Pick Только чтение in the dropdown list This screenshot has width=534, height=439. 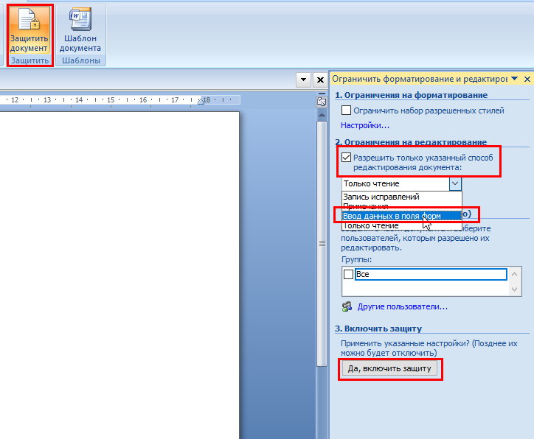(x=402, y=225)
